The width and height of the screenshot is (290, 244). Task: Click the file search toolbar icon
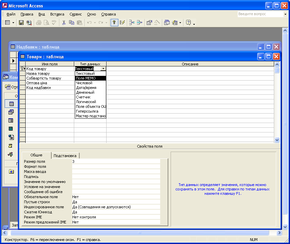(29, 23)
